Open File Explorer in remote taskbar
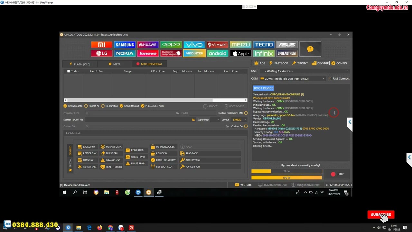 [107, 192]
